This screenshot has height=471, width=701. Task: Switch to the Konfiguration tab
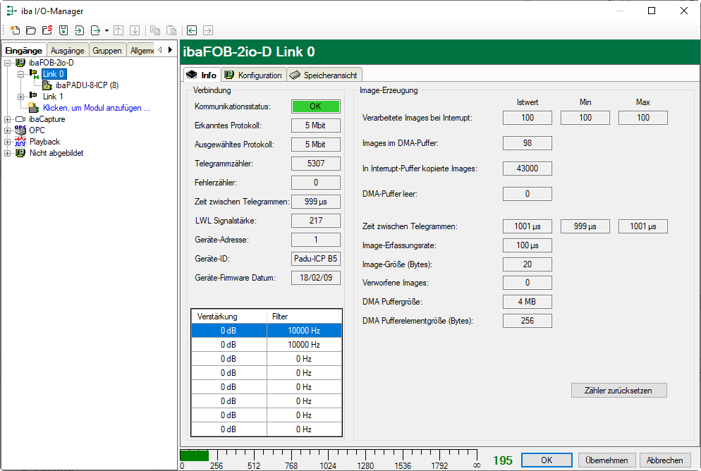tap(253, 75)
